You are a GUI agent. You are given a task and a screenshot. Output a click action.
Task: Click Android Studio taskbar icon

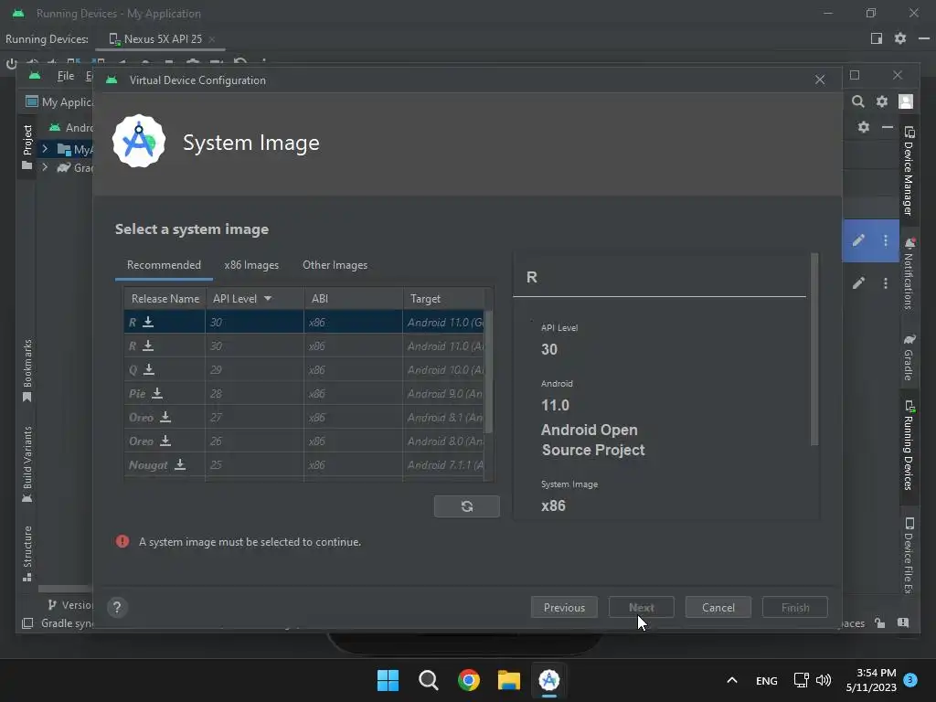549,680
